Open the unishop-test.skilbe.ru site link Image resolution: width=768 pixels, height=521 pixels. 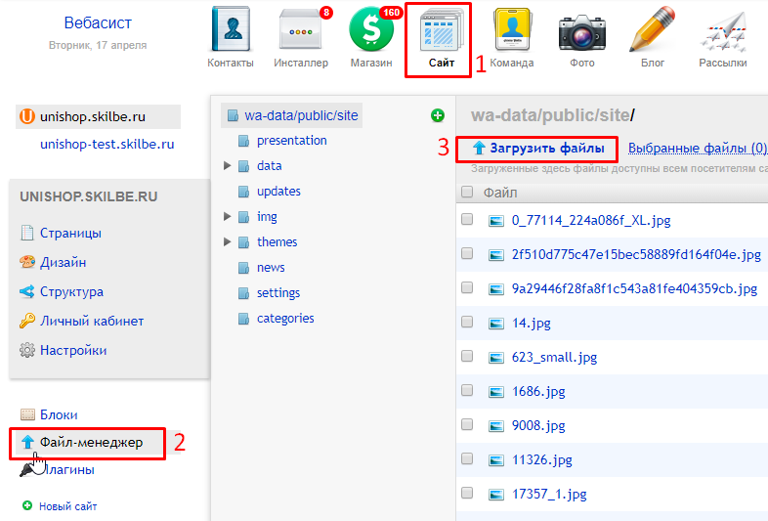coord(107,144)
